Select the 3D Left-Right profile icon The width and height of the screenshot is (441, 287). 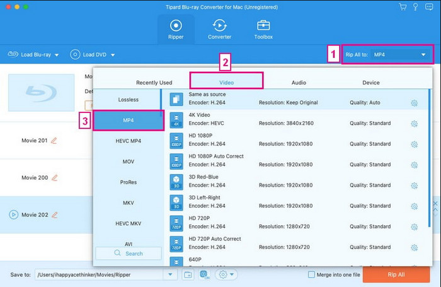[x=176, y=202]
